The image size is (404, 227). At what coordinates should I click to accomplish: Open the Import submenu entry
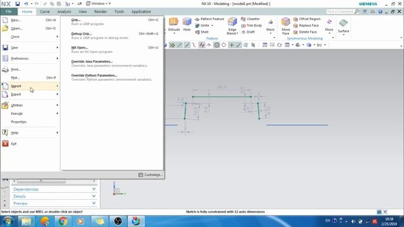(30, 86)
